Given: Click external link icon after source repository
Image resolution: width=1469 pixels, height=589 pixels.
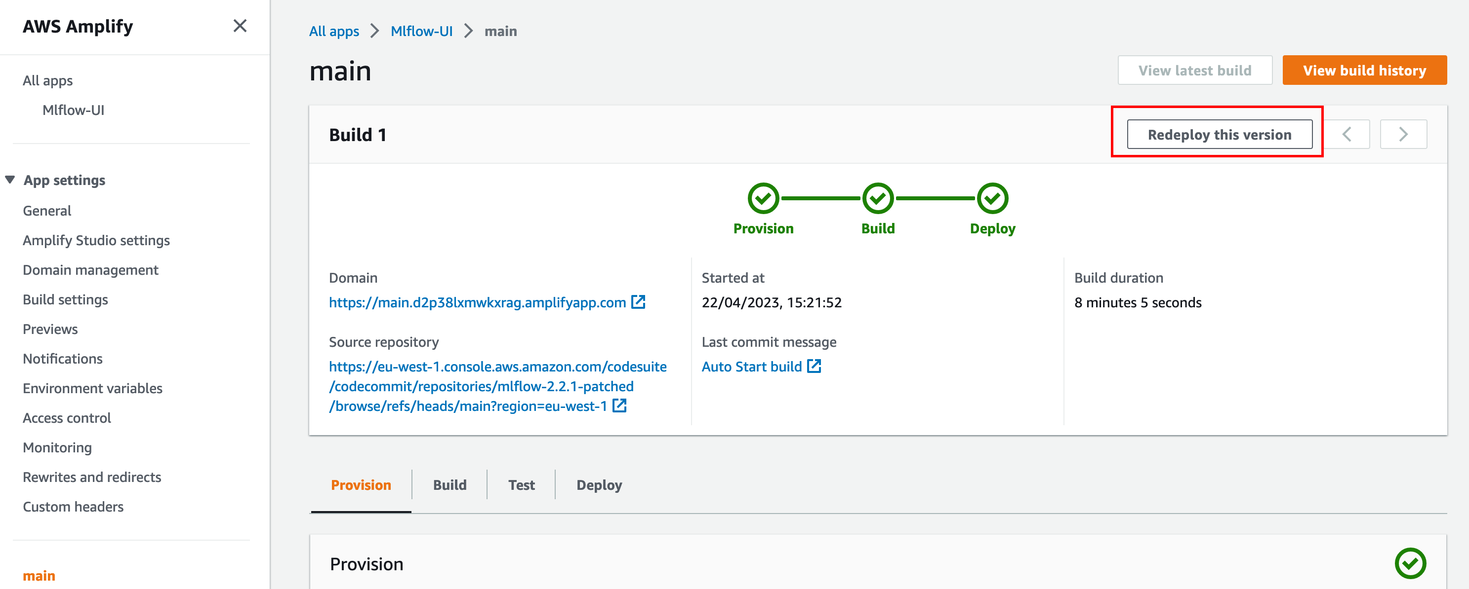Looking at the screenshot, I should (x=619, y=405).
